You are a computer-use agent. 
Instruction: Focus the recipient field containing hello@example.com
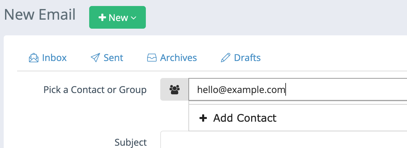point(335,90)
